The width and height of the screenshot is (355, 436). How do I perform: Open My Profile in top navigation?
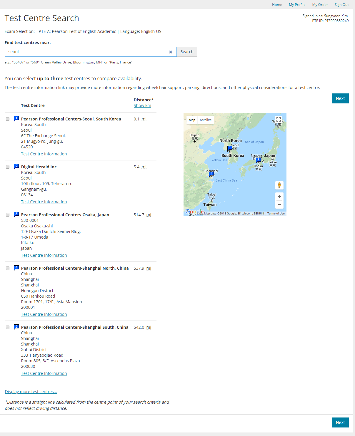click(297, 5)
